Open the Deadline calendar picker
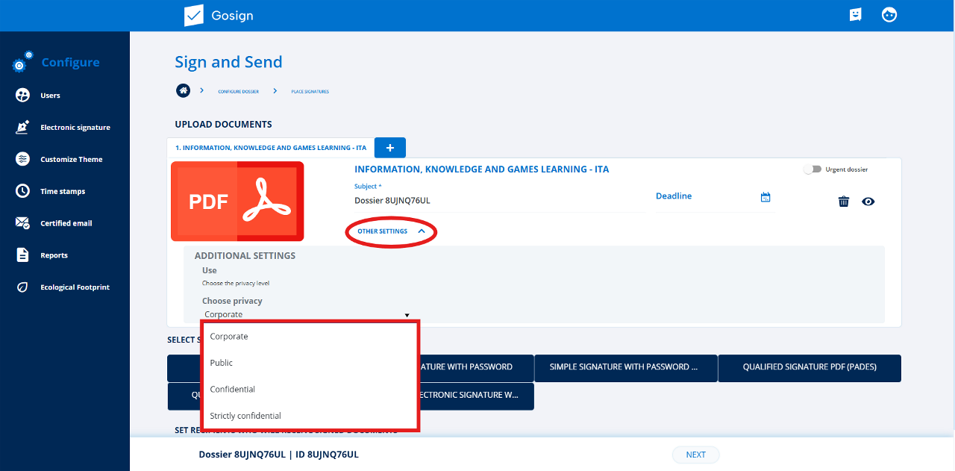 pos(765,197)
